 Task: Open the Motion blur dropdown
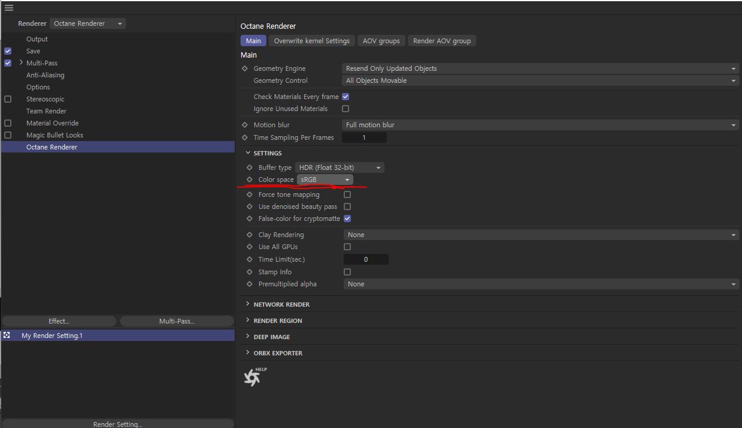tap(540, 125)
